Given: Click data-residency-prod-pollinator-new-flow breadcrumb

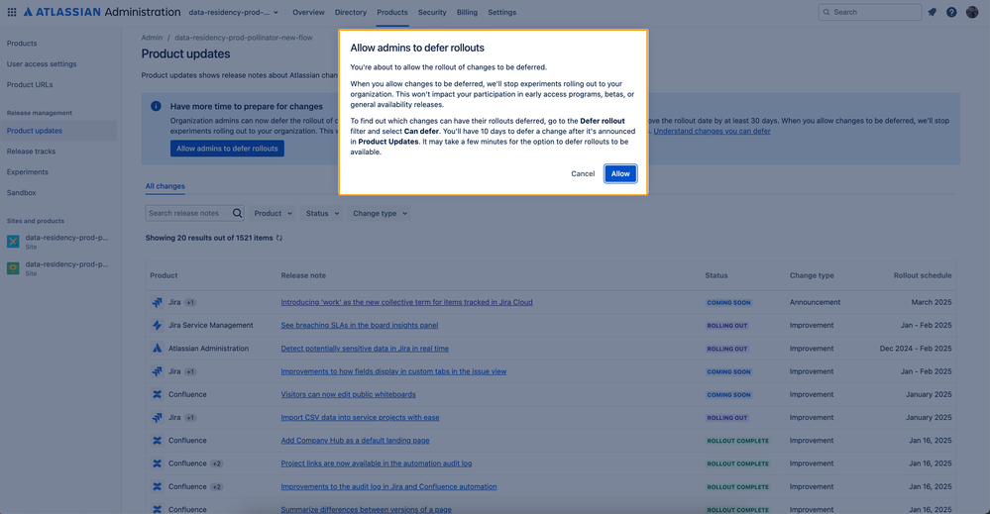Looking at the screenshot, I should 244,38.
